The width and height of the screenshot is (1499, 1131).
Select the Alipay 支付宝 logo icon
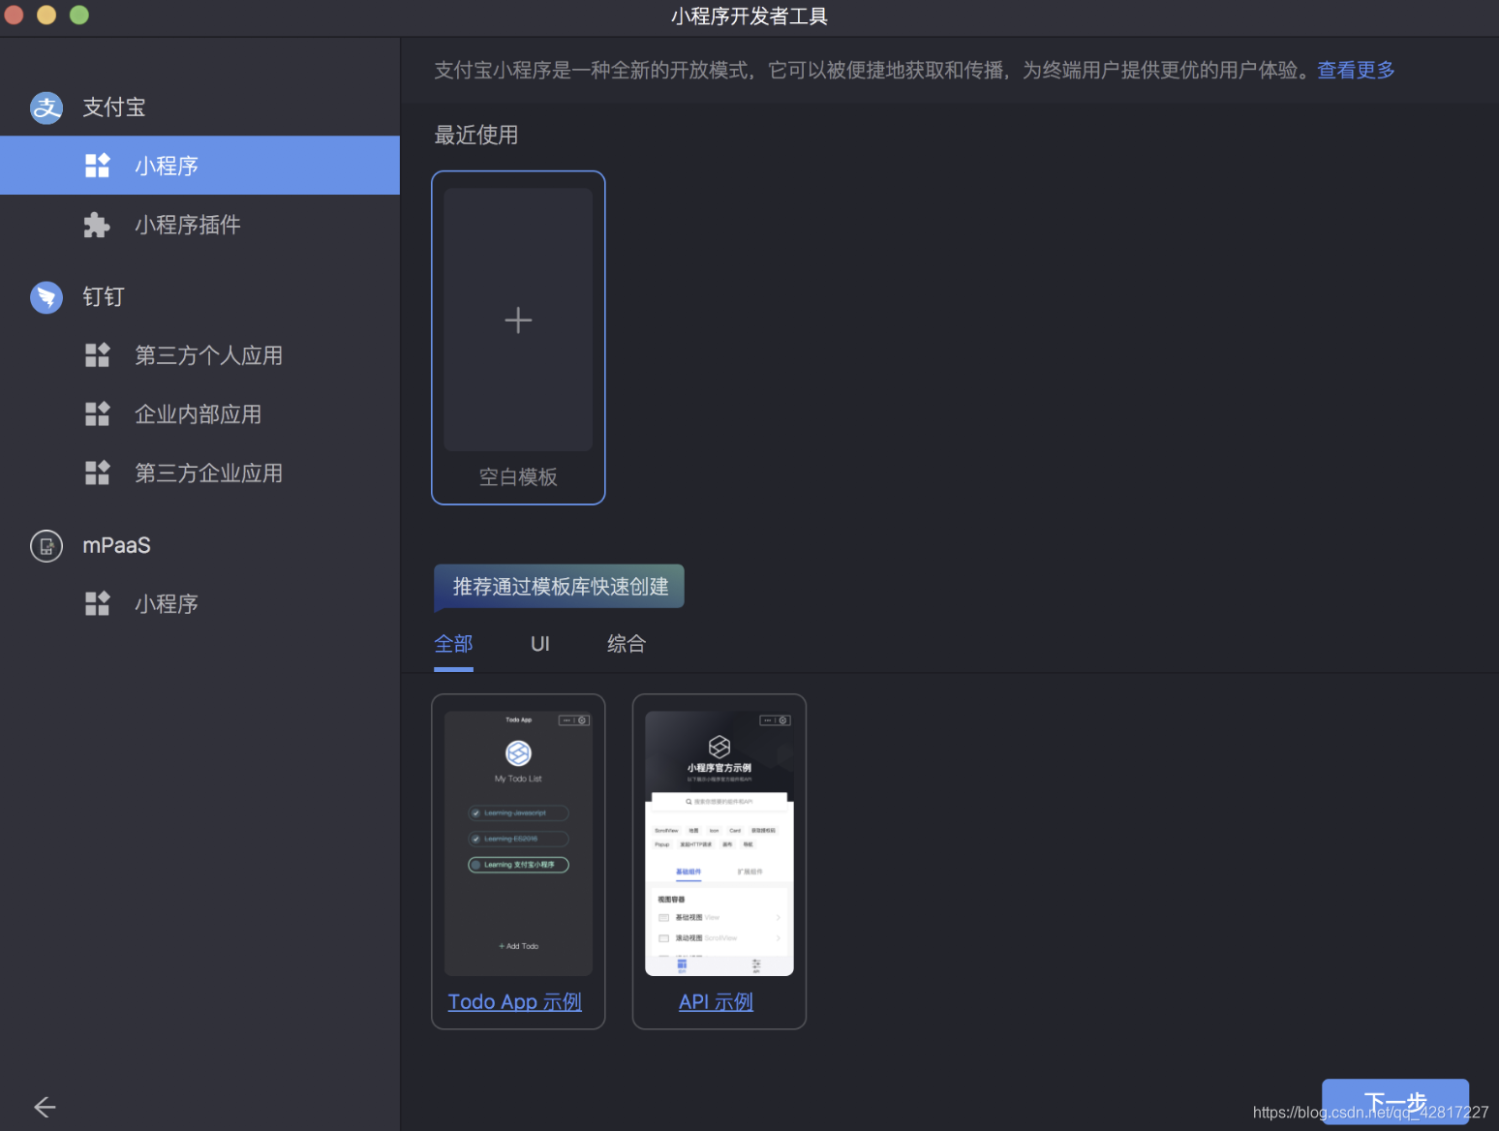pyautogui.click(x=46, y=107)
